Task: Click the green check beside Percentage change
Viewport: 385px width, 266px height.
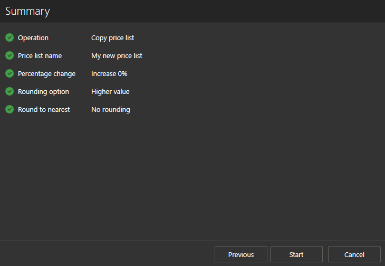Action: pos(9,73)
